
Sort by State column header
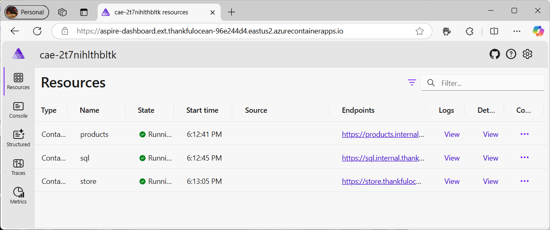click(x=146, y=110)
